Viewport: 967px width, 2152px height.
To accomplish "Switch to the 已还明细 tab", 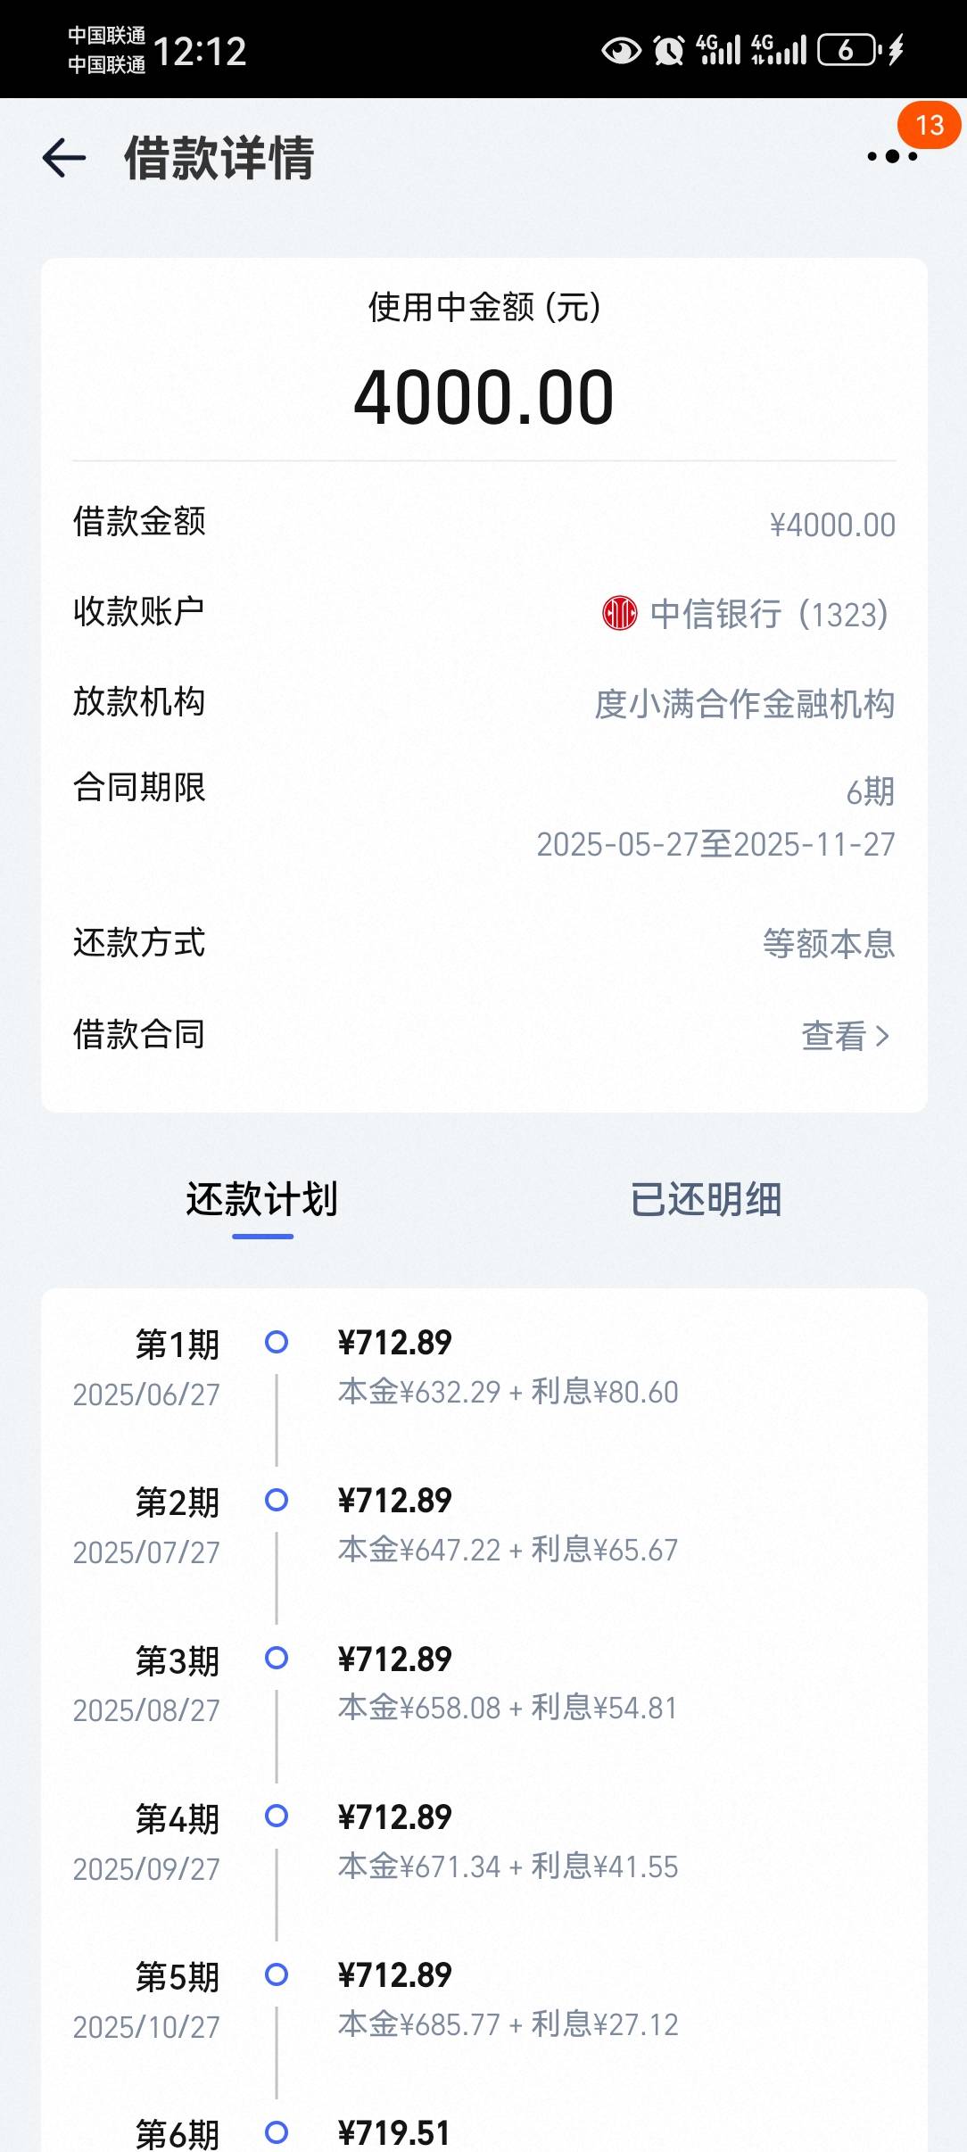I will pos(706,1199).
